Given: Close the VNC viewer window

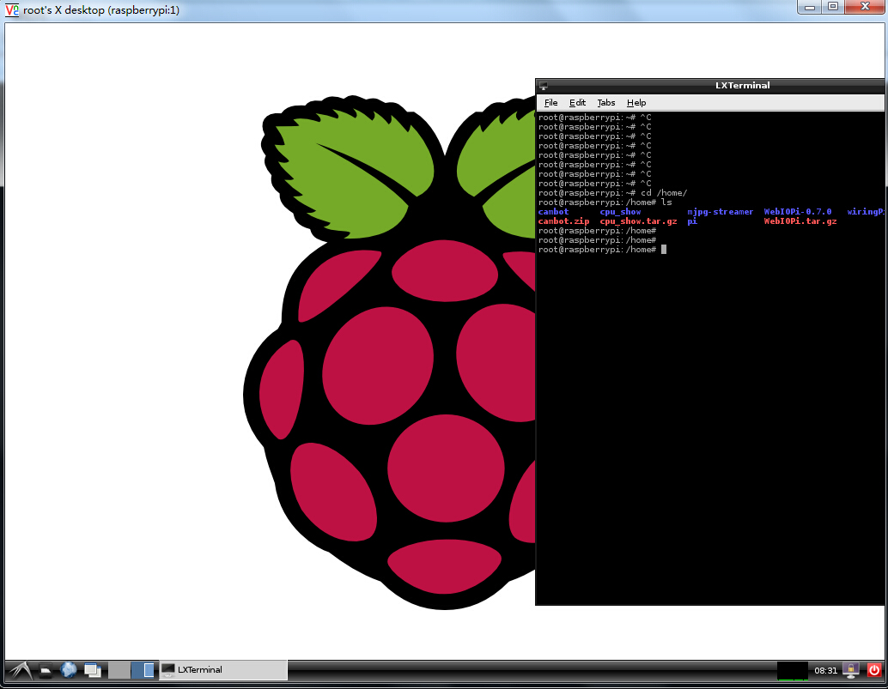Looking at the screenshot, I should click(865, 7).
